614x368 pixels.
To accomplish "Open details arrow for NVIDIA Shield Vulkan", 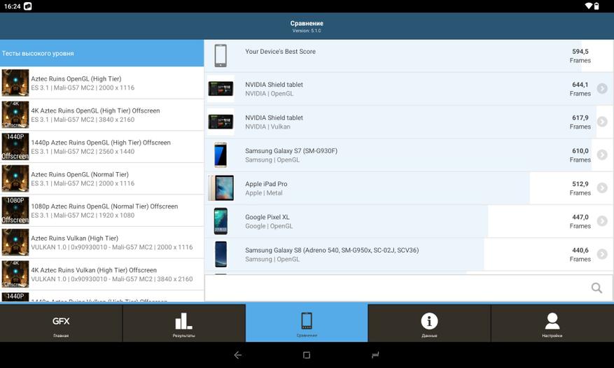I will click(x=602, y=122).
